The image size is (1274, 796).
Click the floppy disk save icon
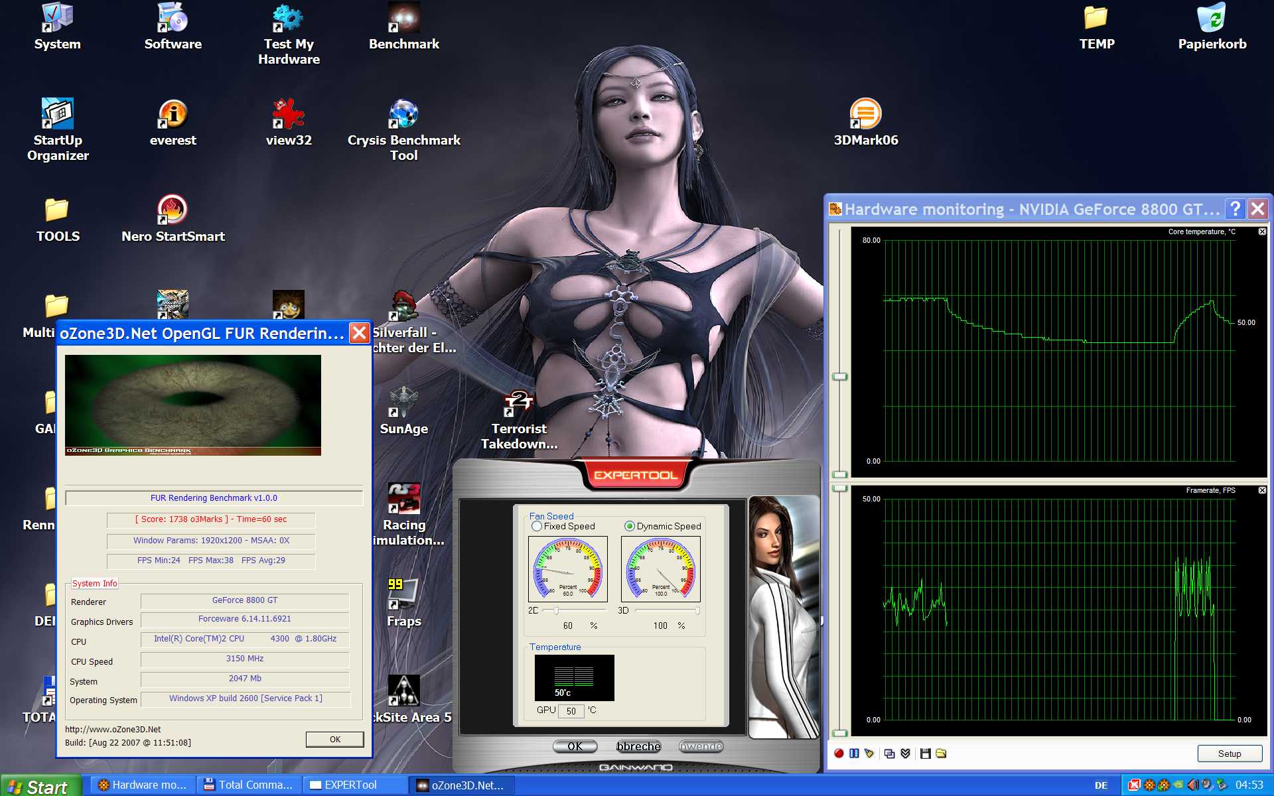[925, 754]
